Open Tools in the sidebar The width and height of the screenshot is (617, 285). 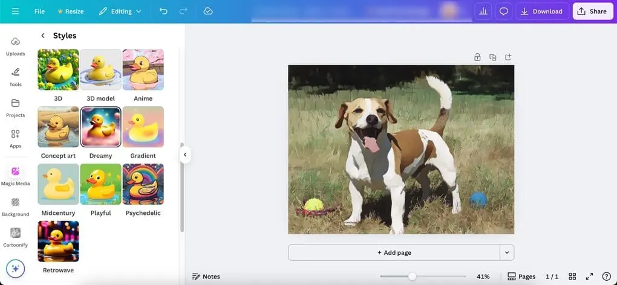click(15, 77)
